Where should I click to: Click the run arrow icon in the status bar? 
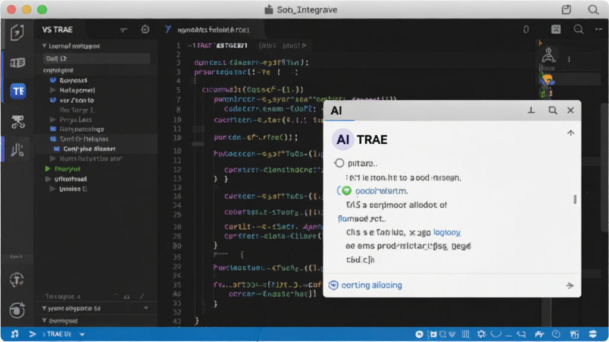33,334
